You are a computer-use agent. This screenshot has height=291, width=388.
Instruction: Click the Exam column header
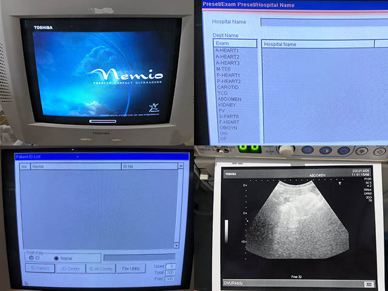[x=235, y=43]
